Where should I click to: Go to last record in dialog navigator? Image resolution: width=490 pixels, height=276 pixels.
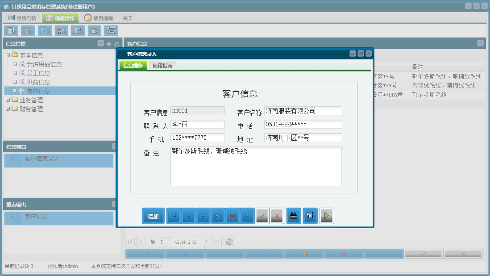click(x=218, y=216)
